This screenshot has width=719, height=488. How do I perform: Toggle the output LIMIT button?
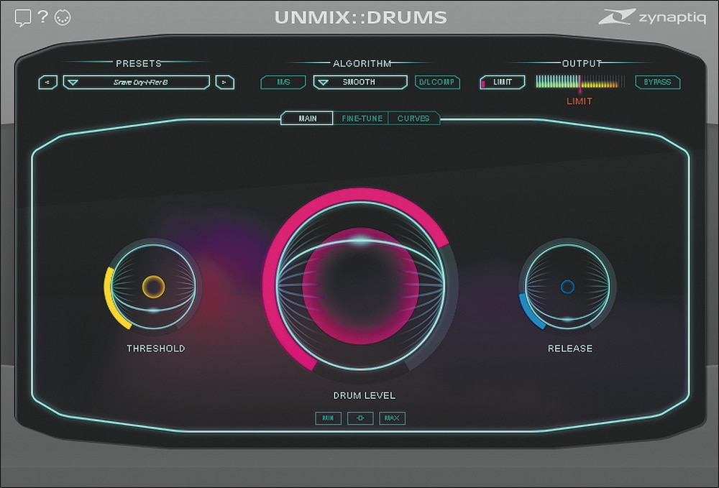tap(502, 82)
